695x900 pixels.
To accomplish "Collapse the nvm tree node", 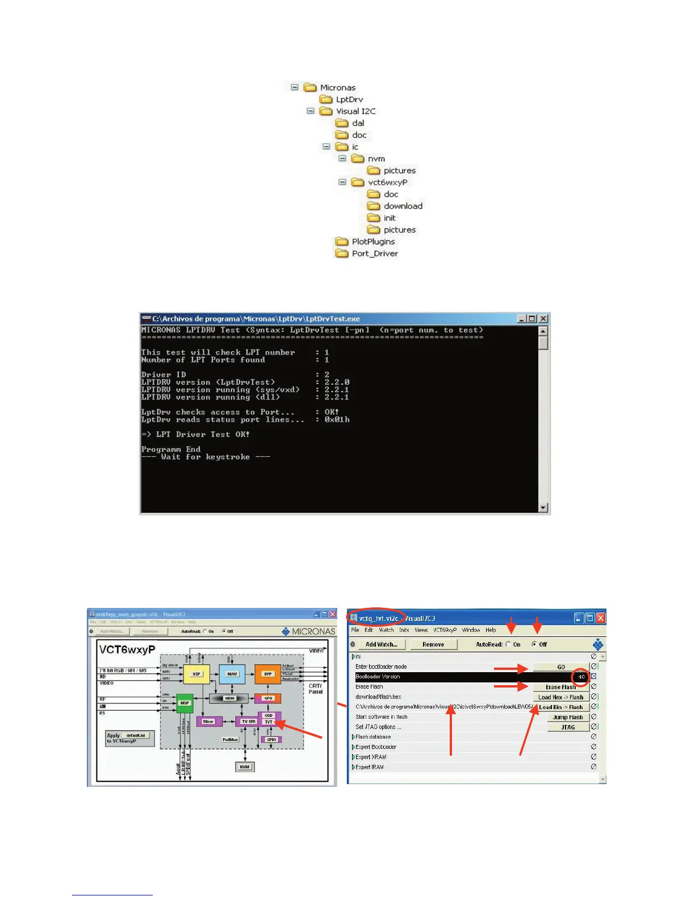I will pos(342,159).
